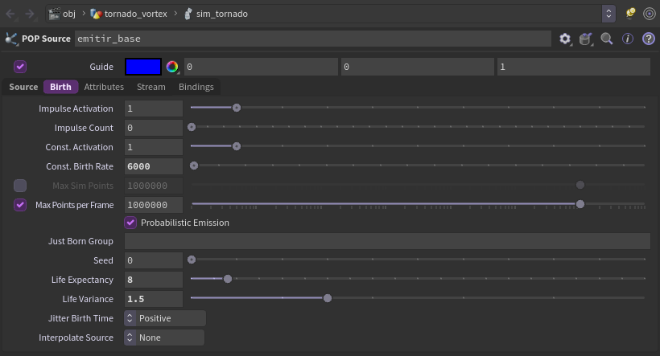Click the Seed value field
Screen dimensions: 660x356
(154, 260)
